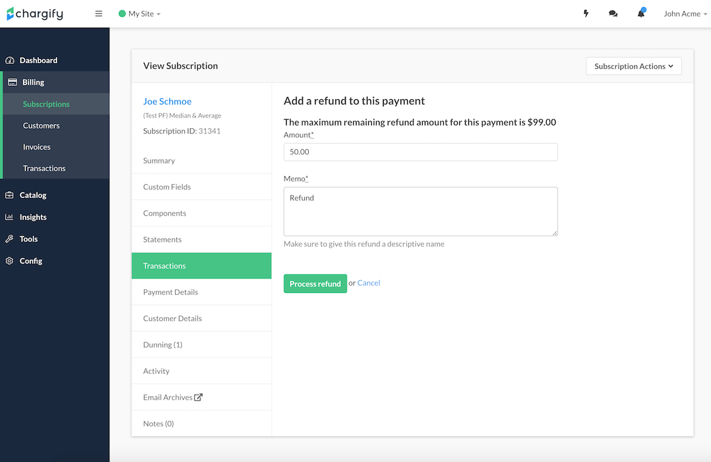Open Joe Schmoe's customer profile

[167, 101]
